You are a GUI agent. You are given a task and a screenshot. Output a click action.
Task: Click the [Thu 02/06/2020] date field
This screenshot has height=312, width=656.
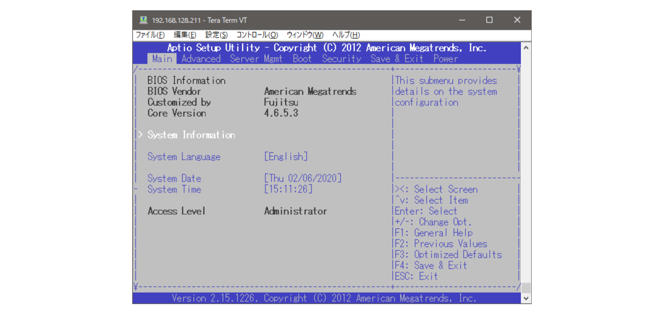(x=303, y=178)
